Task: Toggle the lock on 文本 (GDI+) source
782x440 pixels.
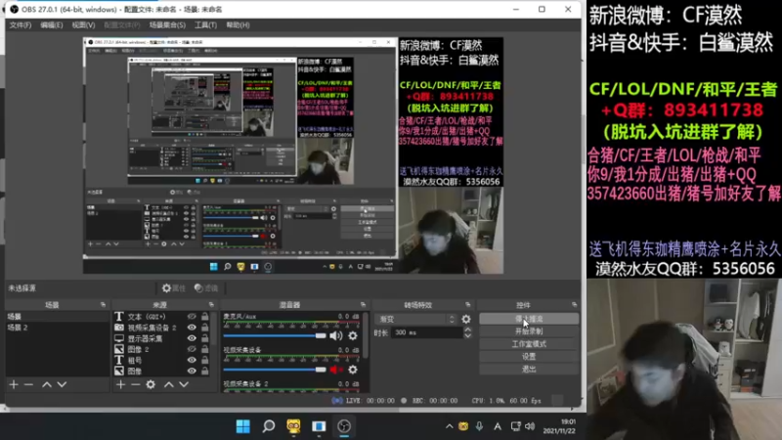Action: pyautogui.click(x=205, y=316)
